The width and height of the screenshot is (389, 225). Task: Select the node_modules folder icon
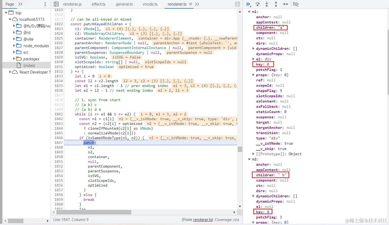[x=19, y=46]
